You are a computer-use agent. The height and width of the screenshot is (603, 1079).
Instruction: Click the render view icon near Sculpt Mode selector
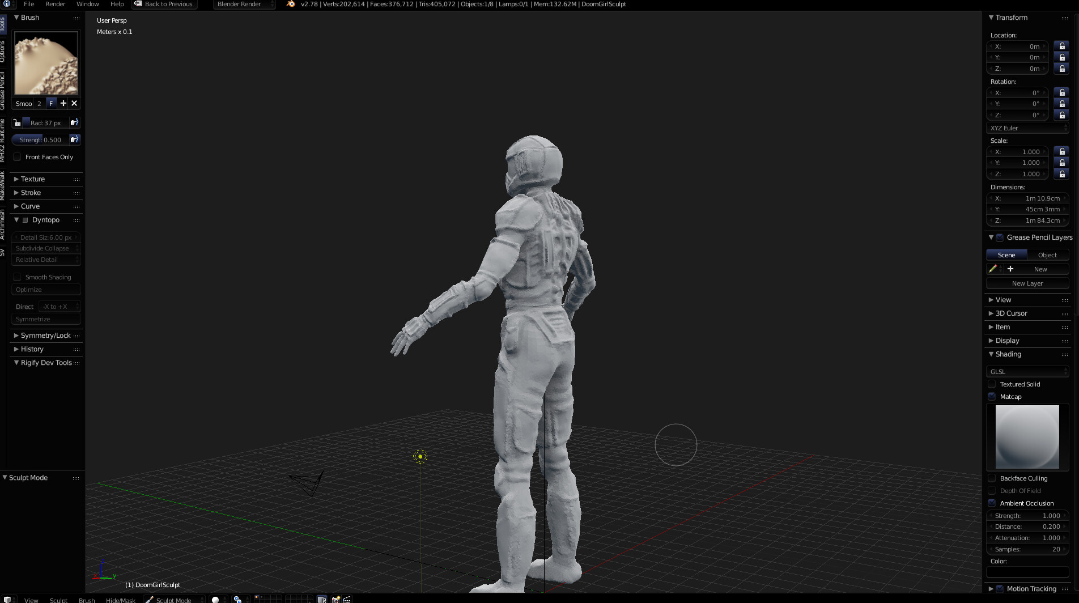click(x=216, y=599)
